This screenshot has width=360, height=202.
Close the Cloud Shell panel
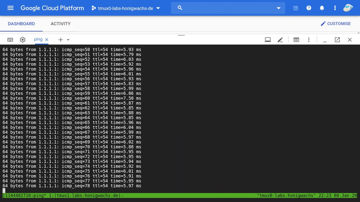[x=350, y=40]
